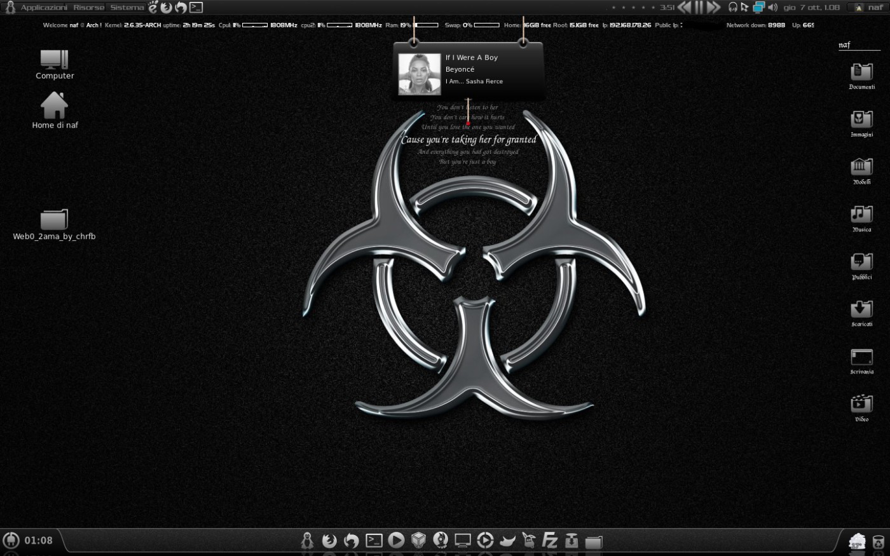
Task: Open the Pubblici folder
Action: pos(862,266)
